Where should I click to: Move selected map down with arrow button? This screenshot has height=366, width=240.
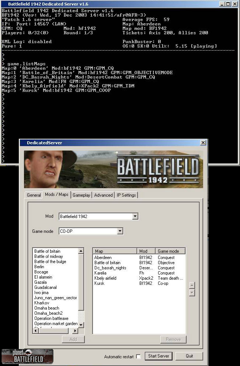192,293
